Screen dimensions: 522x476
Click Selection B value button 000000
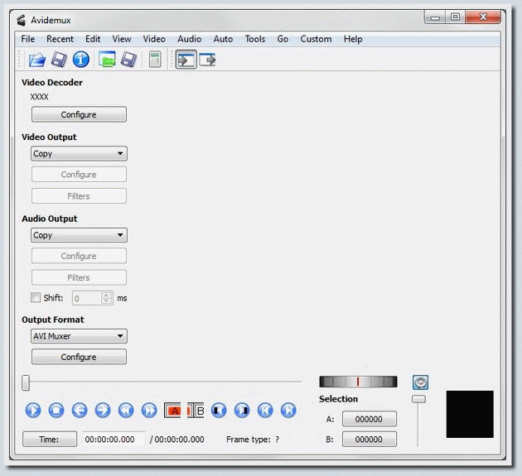tap(370, 439)
